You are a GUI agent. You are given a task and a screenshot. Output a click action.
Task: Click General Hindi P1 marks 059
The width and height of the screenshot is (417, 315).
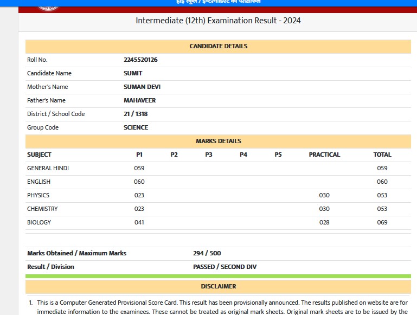139,168
